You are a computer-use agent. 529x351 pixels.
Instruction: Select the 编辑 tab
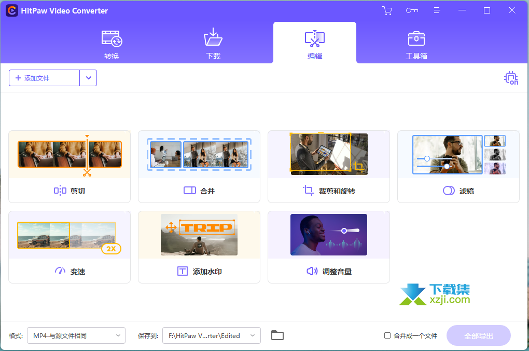pos(315,43)
